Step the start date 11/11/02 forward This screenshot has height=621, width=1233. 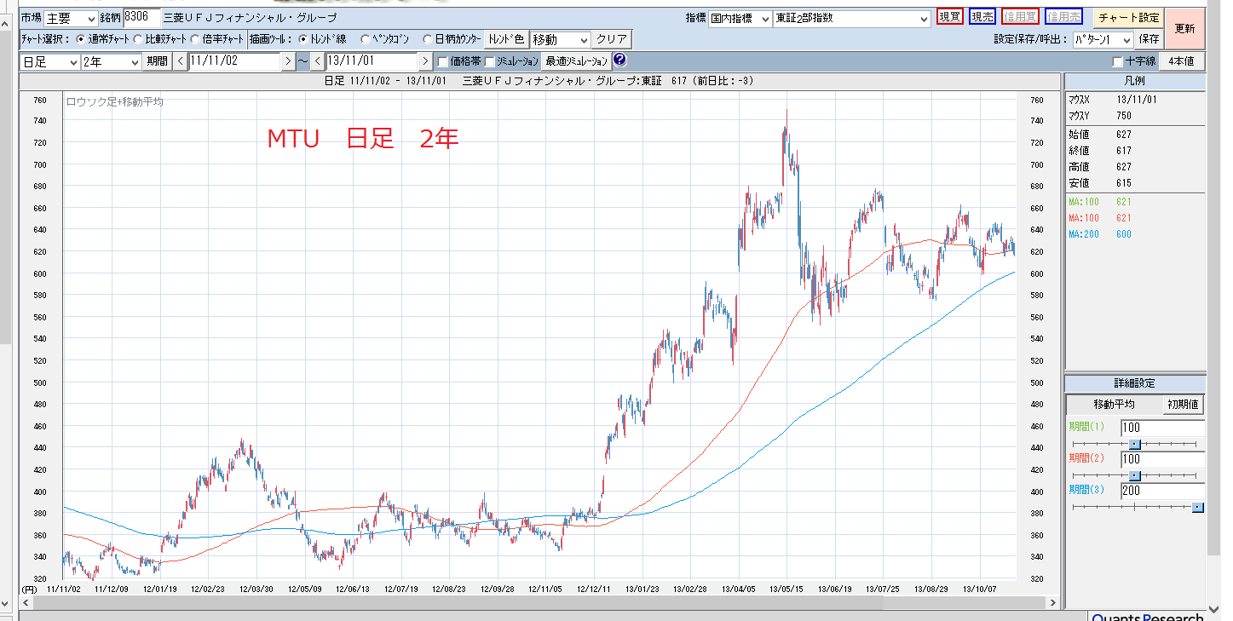click(288, 61)
